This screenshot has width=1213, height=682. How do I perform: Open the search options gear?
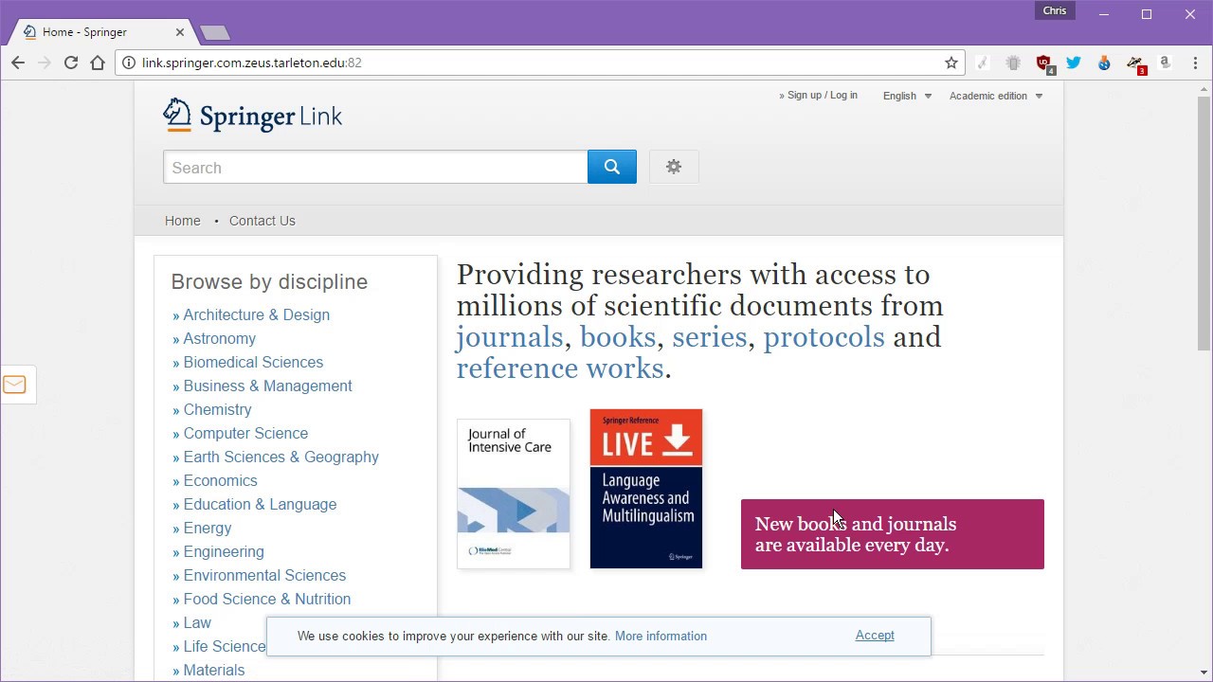tap(674, 167)
